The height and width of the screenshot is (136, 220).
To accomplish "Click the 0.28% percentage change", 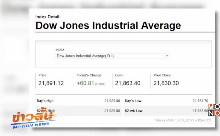I will click(100, 84).
